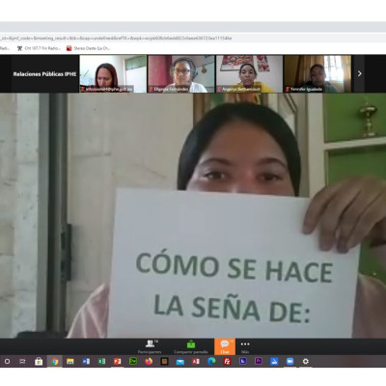Open Google Chrome from taskbar
This screenshot has height=386, width=386.
[x=54, y=362]
